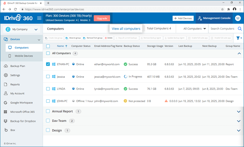Image resolution: width=244 pixels, height=147 pixels.
Task: Click the search magnifier icon
Action: click(240, 29)
